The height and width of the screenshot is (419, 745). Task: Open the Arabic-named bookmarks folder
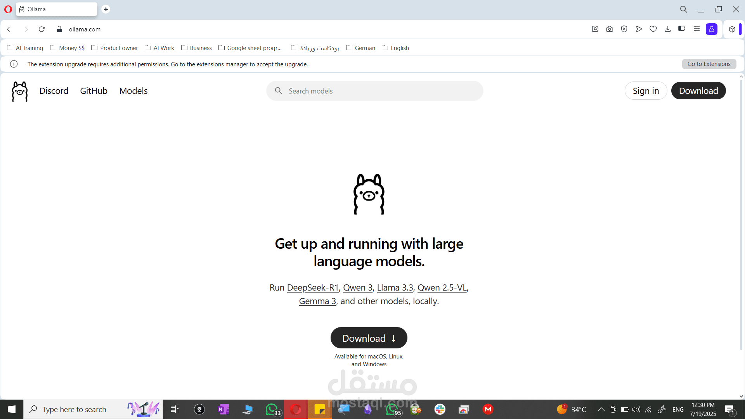pos(315,48)
